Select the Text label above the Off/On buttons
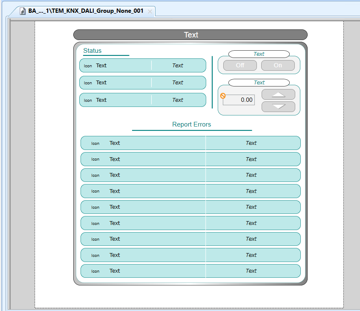360x311 pixels. coord(259,54)
